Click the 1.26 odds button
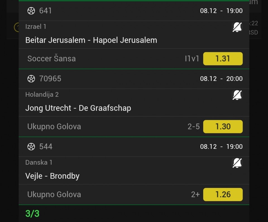This screenshot has height=222, width=268. 223,195
